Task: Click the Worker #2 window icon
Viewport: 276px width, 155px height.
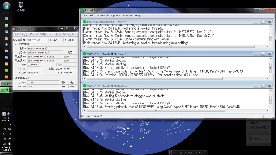Action: point(84,86)
